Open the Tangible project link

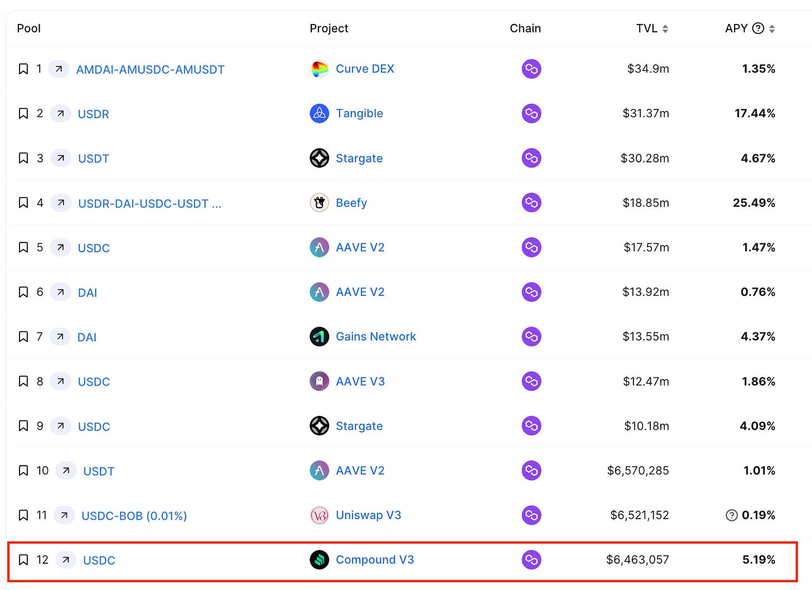point(359,113)
